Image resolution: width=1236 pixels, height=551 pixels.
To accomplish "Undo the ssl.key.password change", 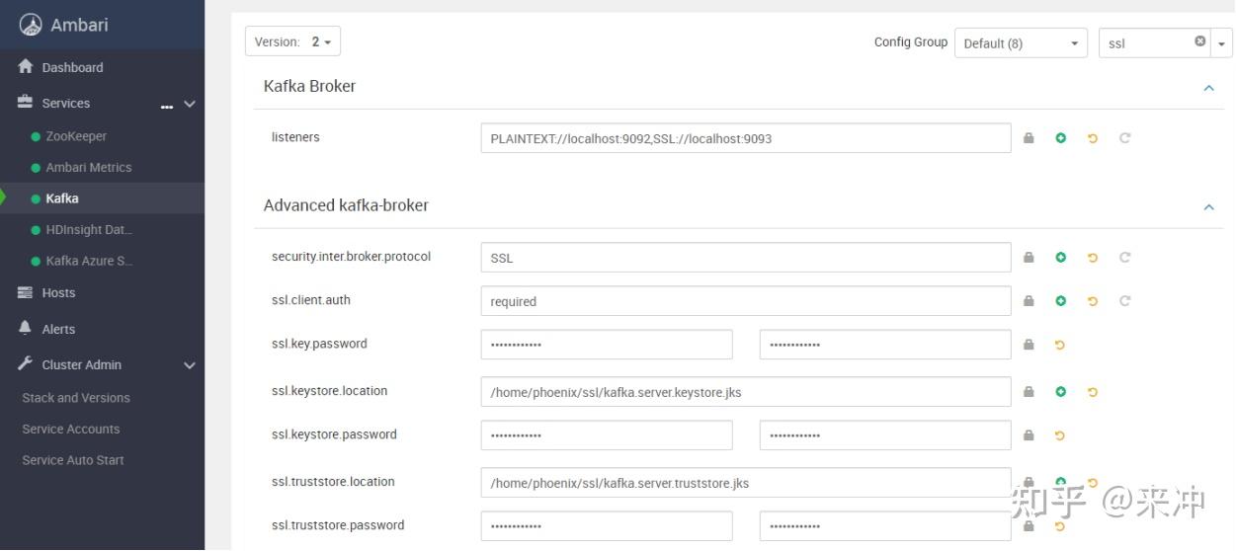I will [1060, 345].
